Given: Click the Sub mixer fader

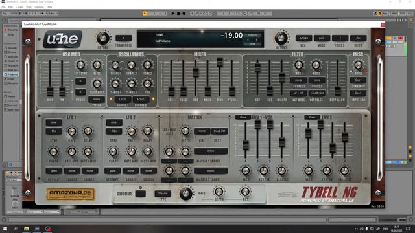Looking at the screenshot, I should [x=195, y=72].
